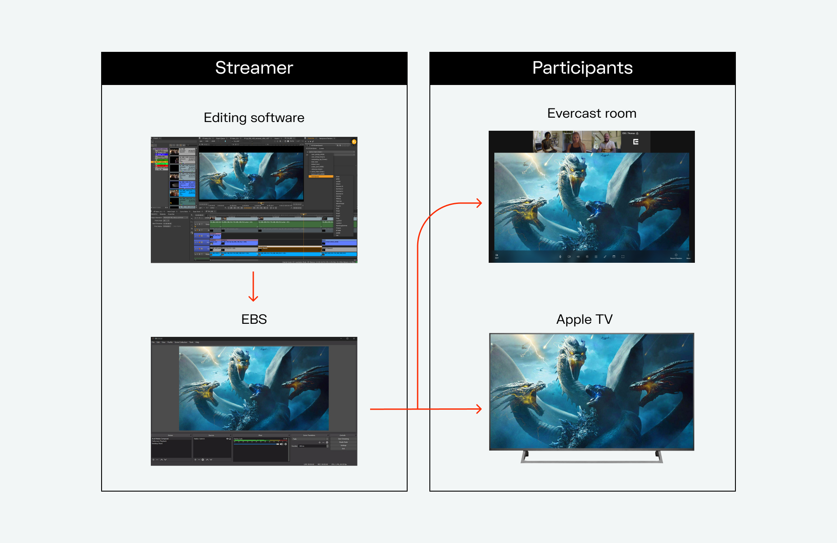
Task: Click Studio Mode button in EBS Controls
Action: (344, 442)
